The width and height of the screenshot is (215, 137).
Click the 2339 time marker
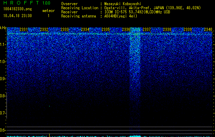tap(188, 29)
